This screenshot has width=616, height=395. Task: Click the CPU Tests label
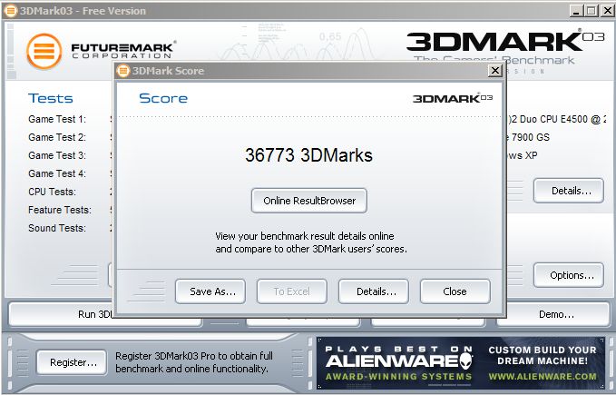(x=53, y=192)
